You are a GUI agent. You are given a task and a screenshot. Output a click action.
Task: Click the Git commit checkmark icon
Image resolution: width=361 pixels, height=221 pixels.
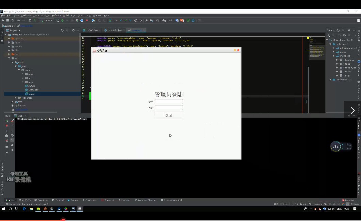126,20
